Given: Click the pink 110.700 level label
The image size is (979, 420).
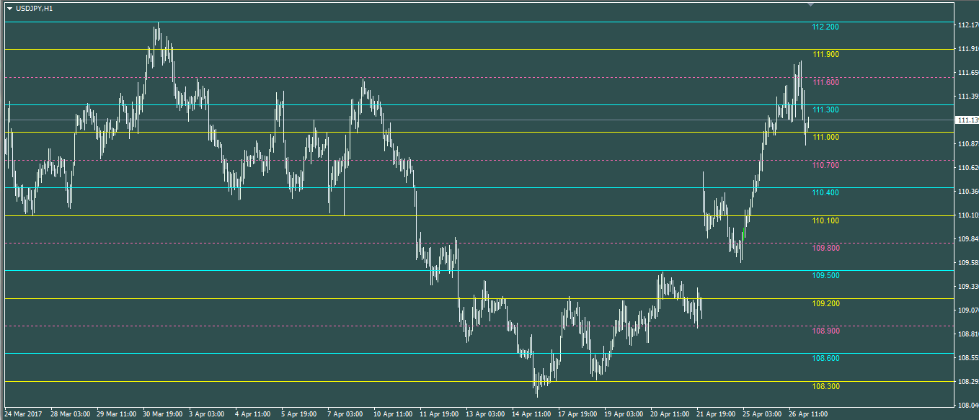Looking at the screenshot, I should [x=825, y=166].
